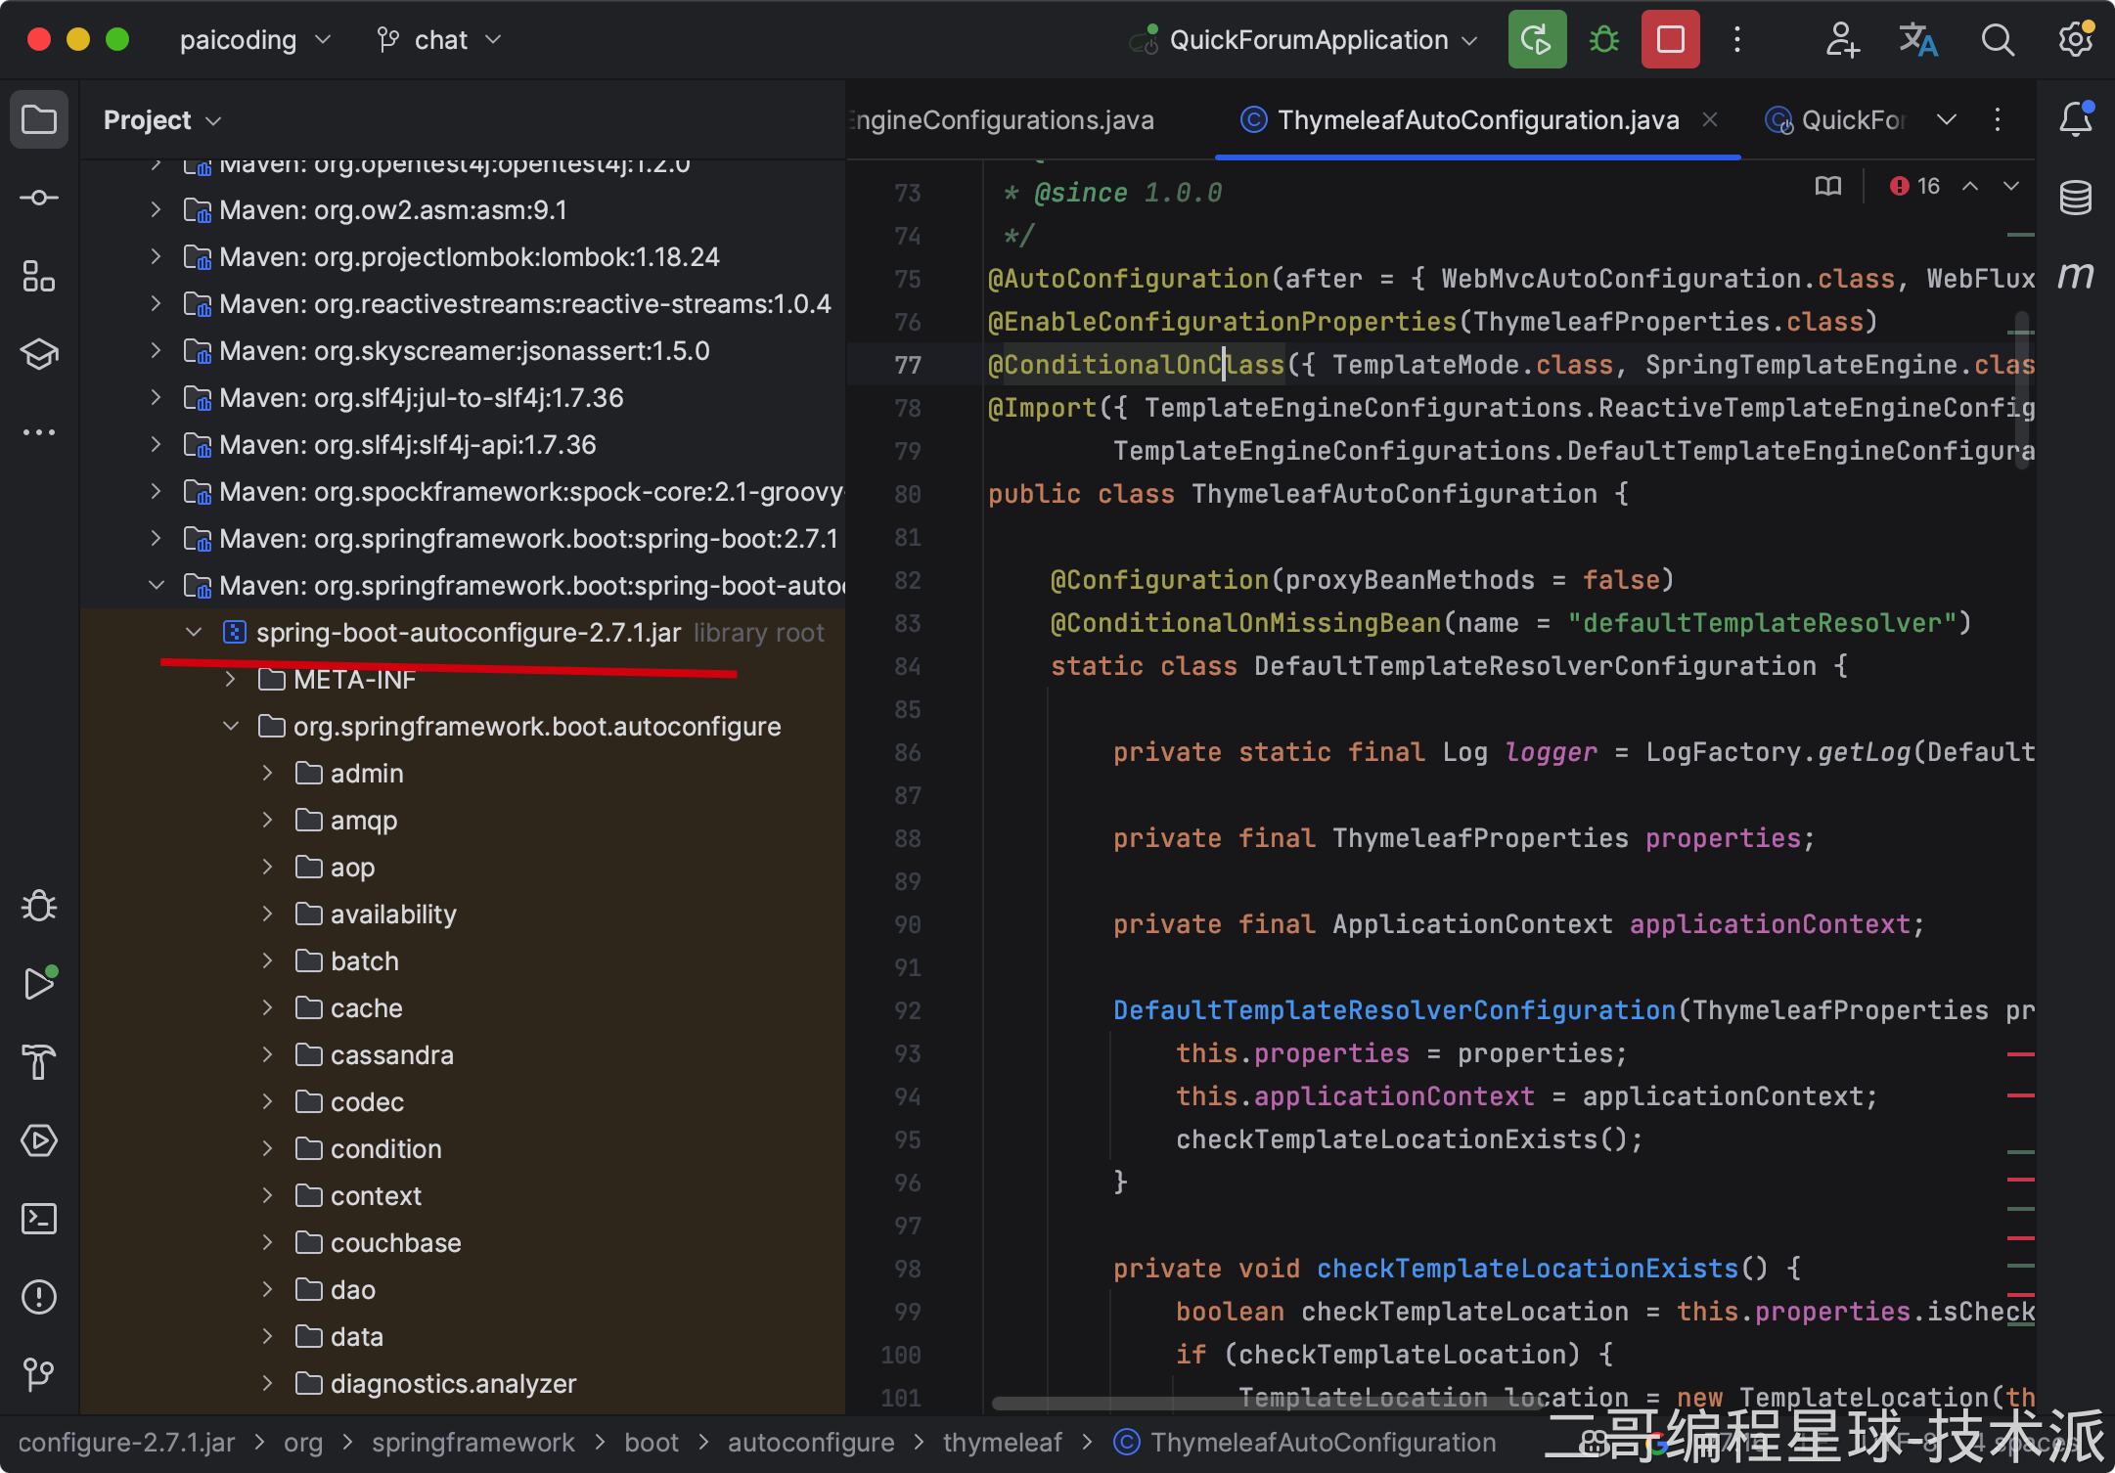Toggle the Project tool window folder icon
2115x1473 pixels.
[x=39, y=119]
